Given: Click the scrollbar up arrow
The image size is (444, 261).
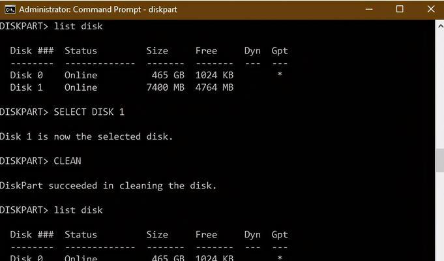Looking at the screenshot, I should click(440, 26).
